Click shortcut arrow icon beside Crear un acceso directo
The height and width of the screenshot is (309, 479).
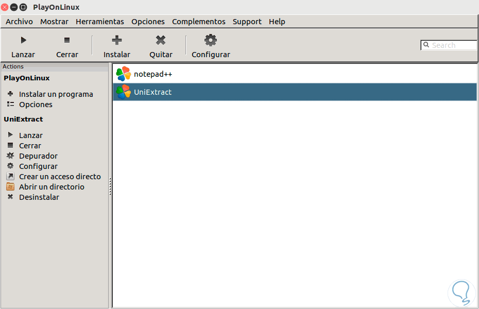click(10, 176)
